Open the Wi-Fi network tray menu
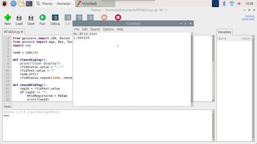257x144 pixels. (232, 4)
